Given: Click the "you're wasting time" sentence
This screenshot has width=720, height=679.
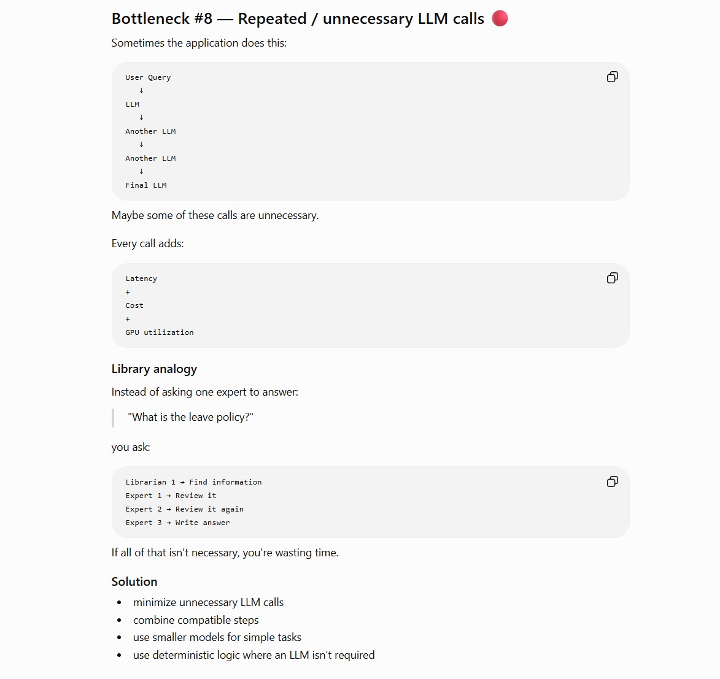Looking at the screenshot, I should [x=225, y=553].
